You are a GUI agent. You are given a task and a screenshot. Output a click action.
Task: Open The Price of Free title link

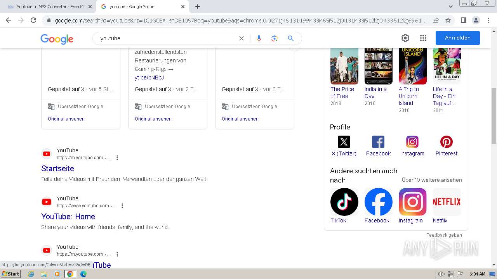[x=342, y=93]
